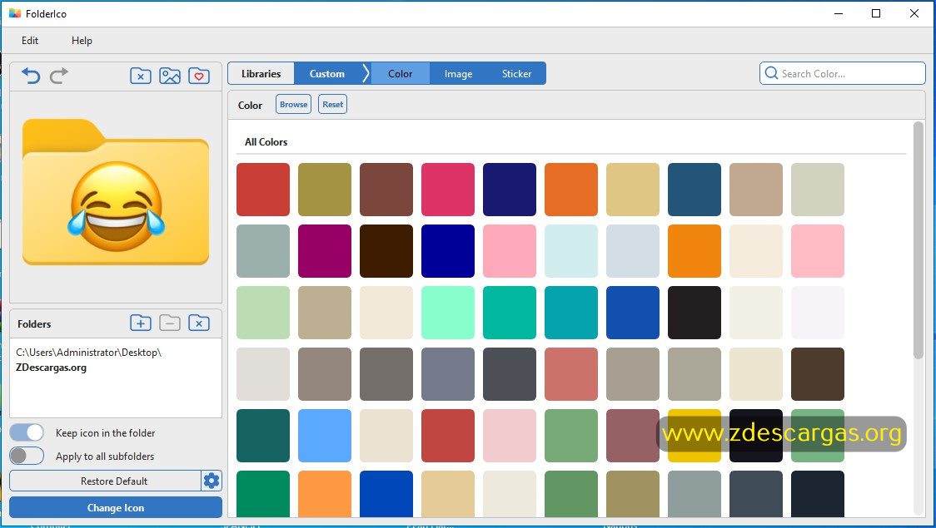Screen dimensions: 936x528
Task: Select the orange swatch in first row
Action: (570, 190)
